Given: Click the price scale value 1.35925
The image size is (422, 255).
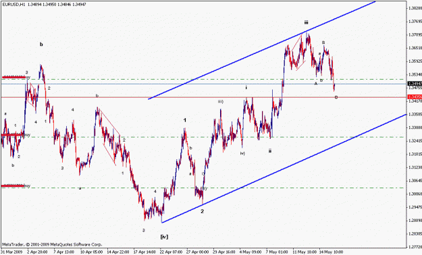Looking at the screenshot, I should click(x=415, y=61).
